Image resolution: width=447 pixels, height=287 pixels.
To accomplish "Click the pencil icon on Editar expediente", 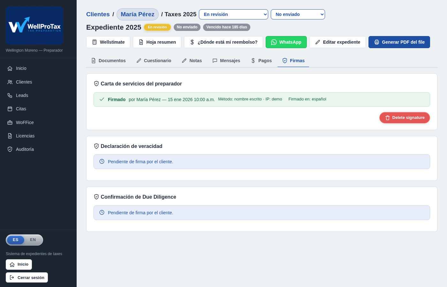I will click(318, 42).
